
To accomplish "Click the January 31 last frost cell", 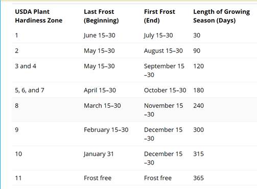I will tap(99, 154).
